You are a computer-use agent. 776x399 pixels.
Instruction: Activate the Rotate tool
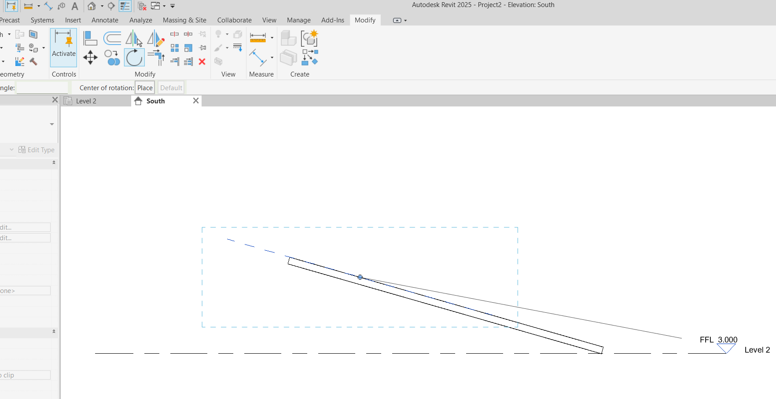pos(134,58)
